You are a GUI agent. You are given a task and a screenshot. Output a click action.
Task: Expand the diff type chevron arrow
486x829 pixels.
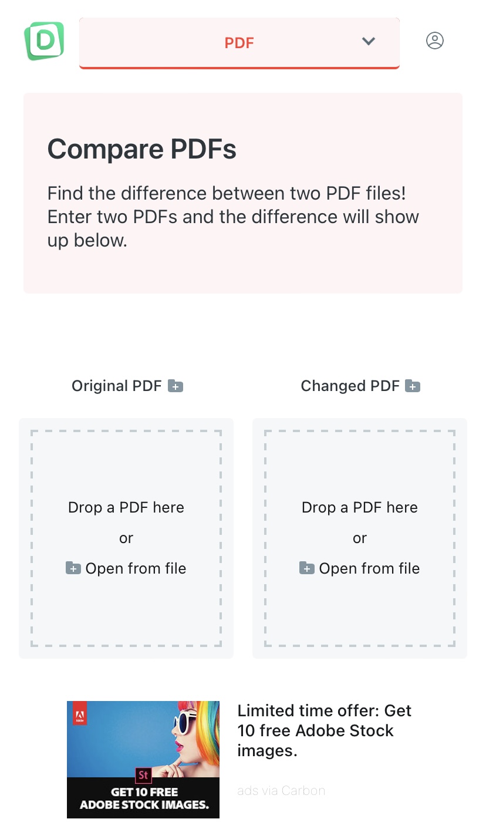click(368, 41)
